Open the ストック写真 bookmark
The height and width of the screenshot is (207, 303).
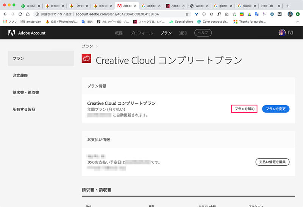point(149,22)
